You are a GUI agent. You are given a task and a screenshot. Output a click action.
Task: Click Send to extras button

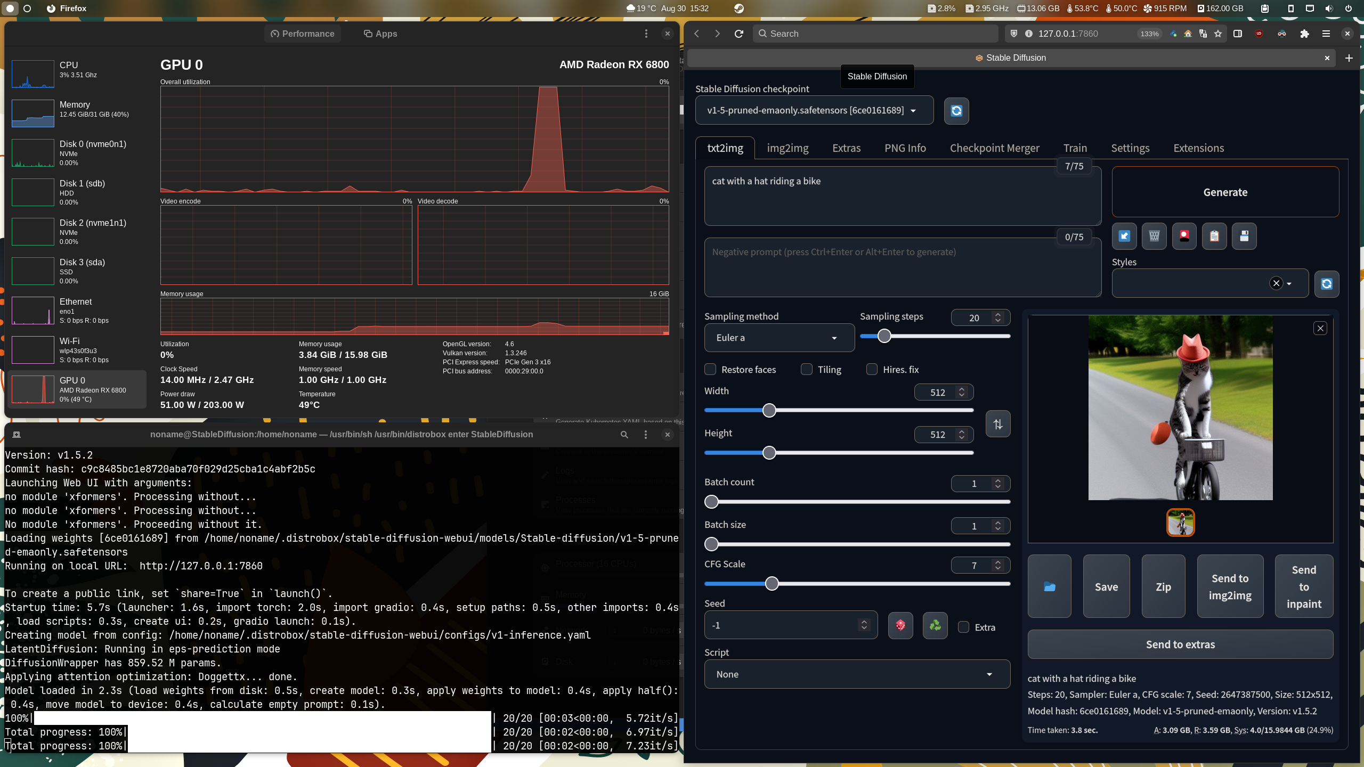coord(1180,644)
